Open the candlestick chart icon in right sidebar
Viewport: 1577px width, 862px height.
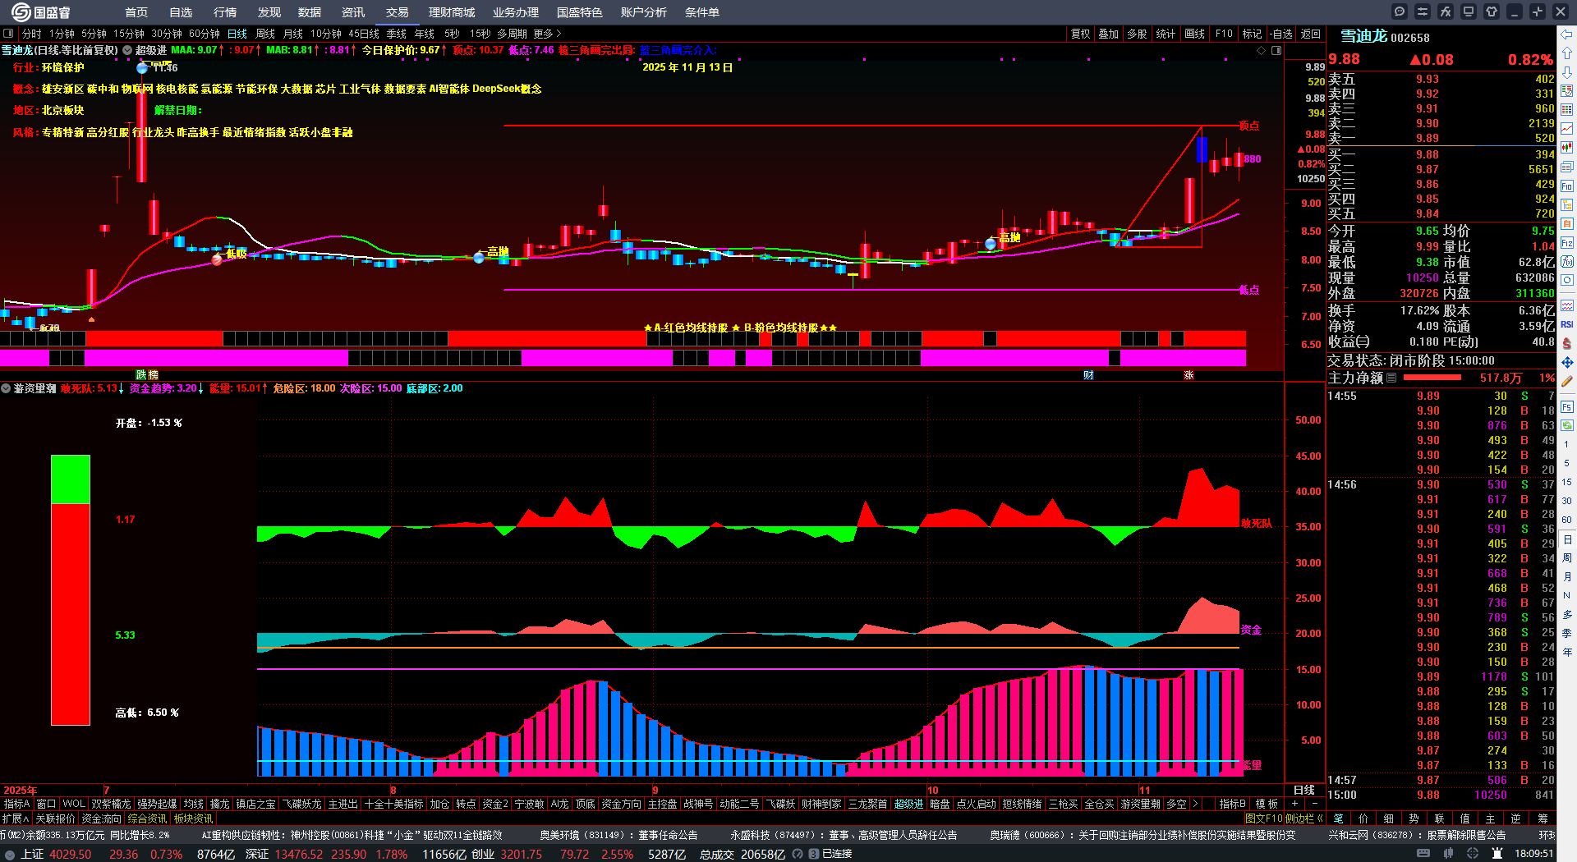point(1567,148)
